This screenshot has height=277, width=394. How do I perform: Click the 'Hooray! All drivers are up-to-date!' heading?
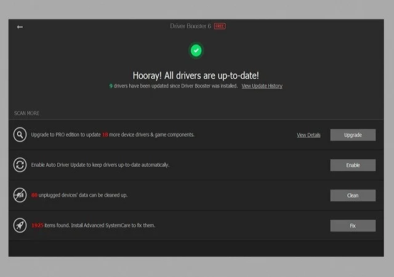click(x=196, y=76)
